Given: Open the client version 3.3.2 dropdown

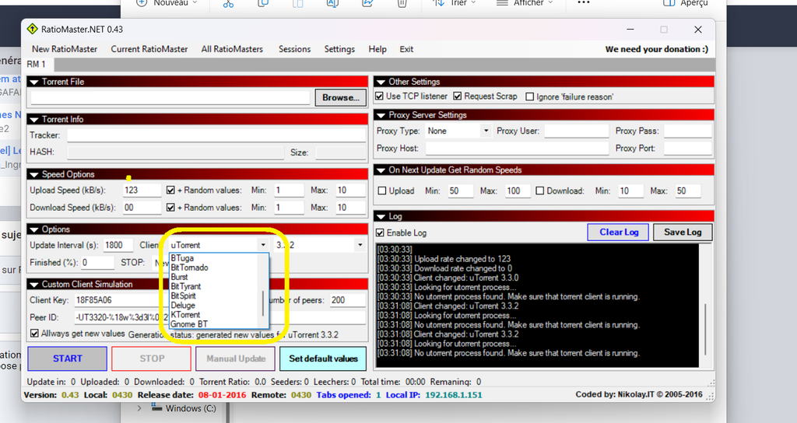Looking at the screenshot, I should [x=360, y=245].
